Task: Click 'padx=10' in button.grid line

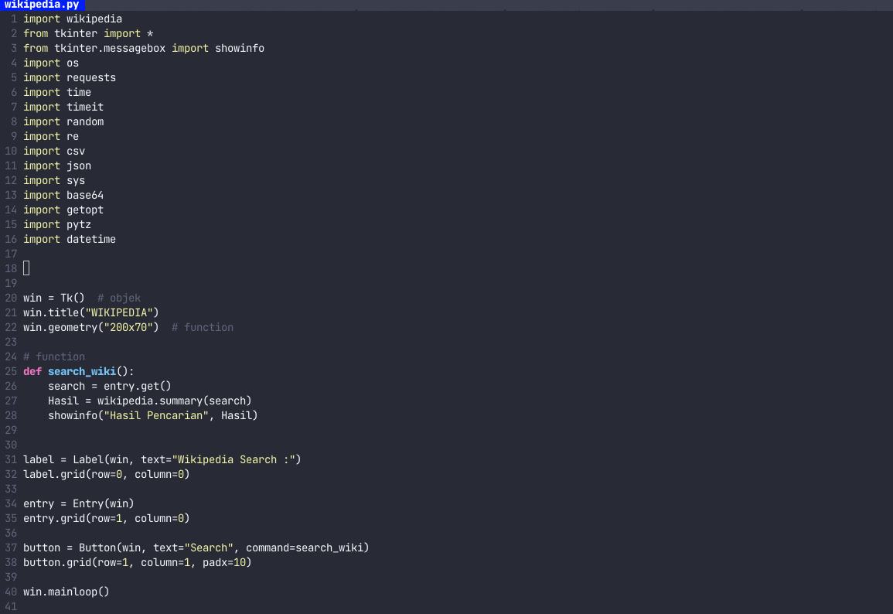Action: (x=223, y=563)
